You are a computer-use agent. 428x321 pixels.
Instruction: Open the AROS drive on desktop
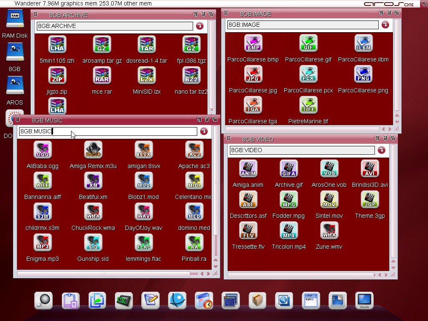click(x=15, y=87)
